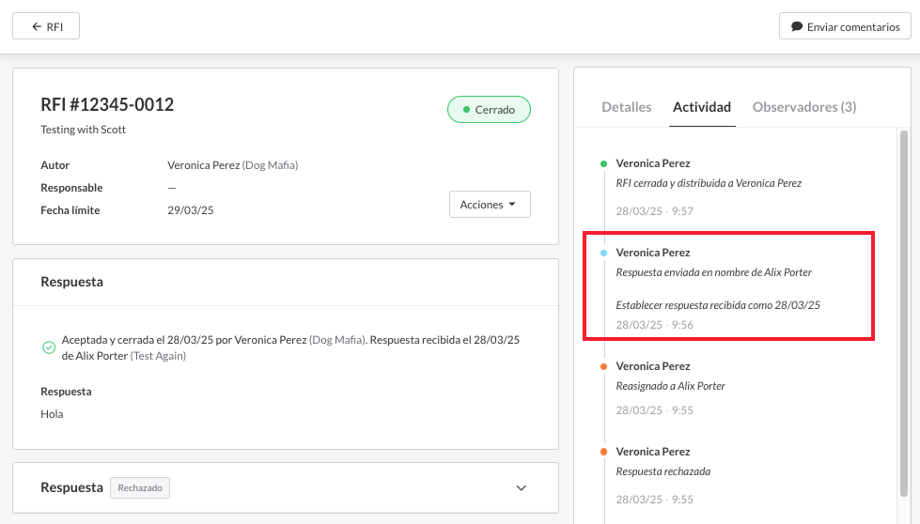Click the blue dot for Respuesta enviada entry
The image size is (920, 524).
point(603,253)
